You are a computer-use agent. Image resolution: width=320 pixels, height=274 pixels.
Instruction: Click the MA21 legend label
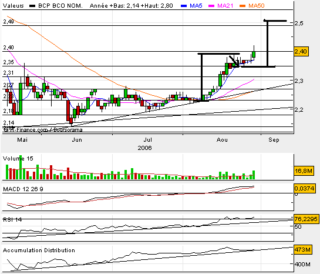pyautogui.click(x=225, y=6)
